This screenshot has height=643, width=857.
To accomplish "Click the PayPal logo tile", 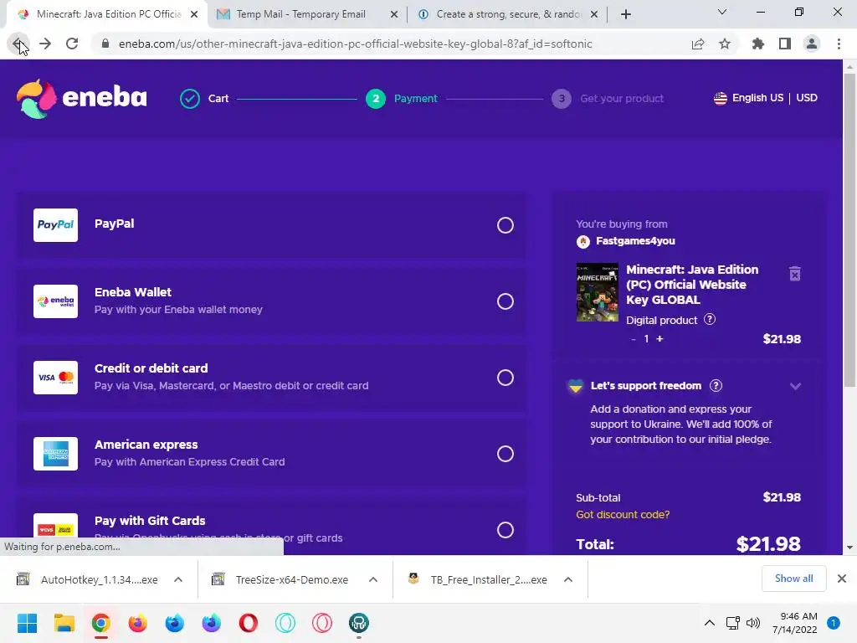I will pos(56,224).
